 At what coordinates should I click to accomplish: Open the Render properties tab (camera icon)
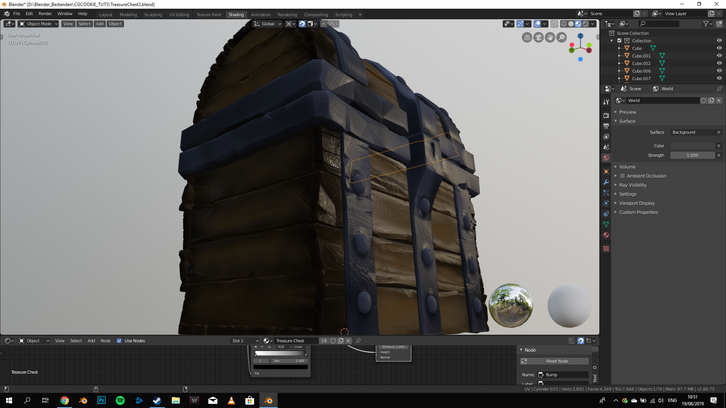606,115
